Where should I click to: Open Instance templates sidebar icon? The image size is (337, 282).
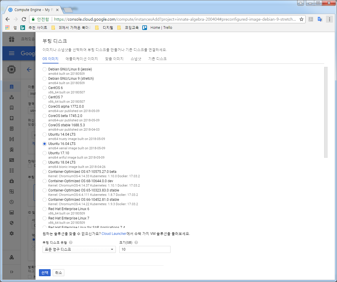click(x=12, y=108)
